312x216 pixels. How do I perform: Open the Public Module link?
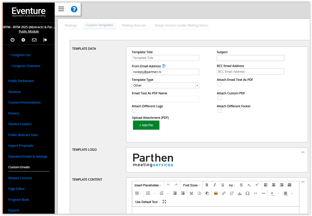click(x=29, y=31)
